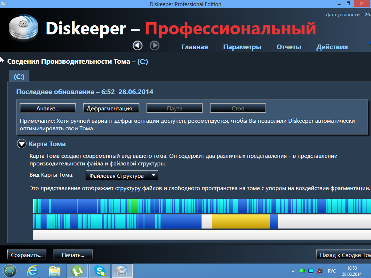The image size is (371, 278).
Task: Launch Internet Explorer from taskbar
Action: pos(32,271)
